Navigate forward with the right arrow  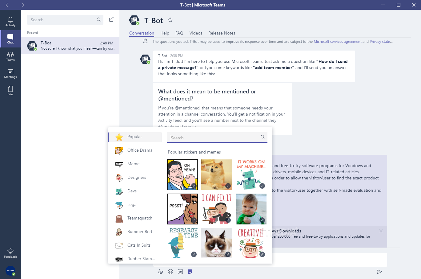tap(22, 5)
